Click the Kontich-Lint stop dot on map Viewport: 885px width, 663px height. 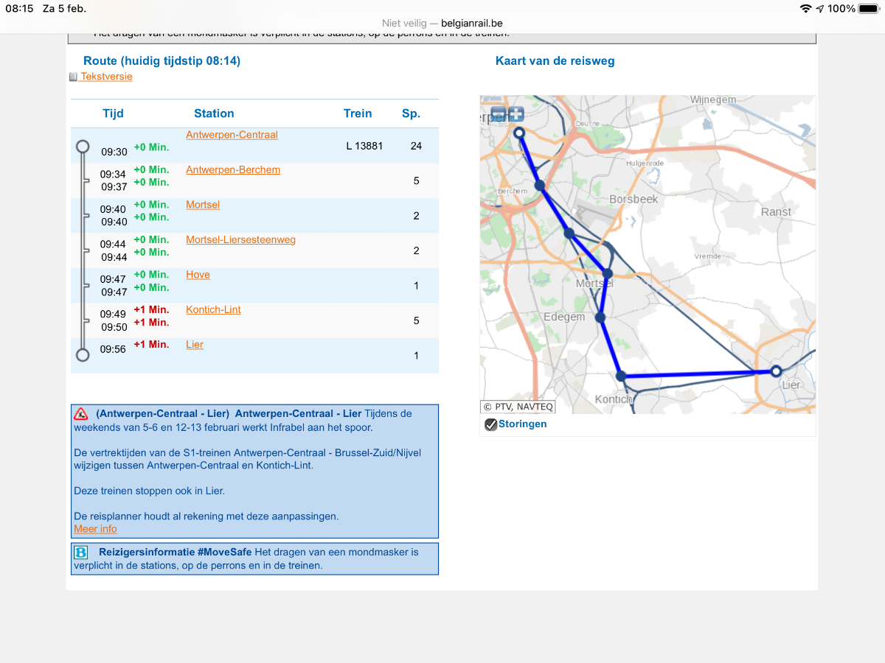tap(621, 376)
